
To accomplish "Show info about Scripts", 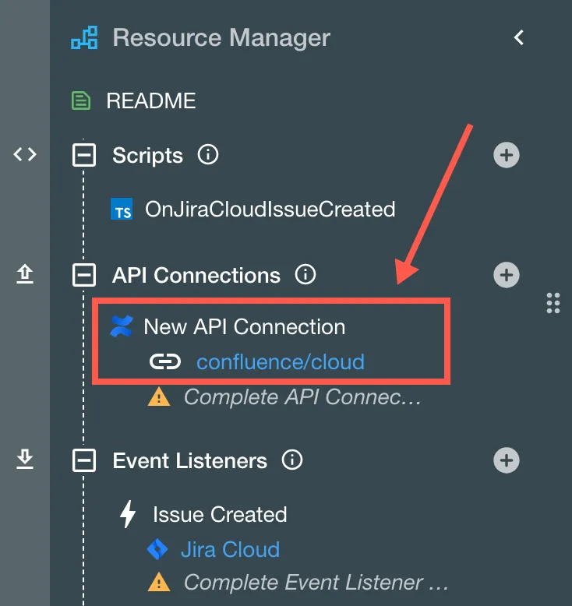I will point(208,155).
